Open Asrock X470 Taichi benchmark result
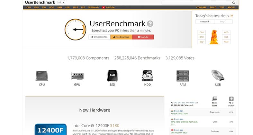Image resolution: width=253 pixels, height=135 pixels. point(179,114)
